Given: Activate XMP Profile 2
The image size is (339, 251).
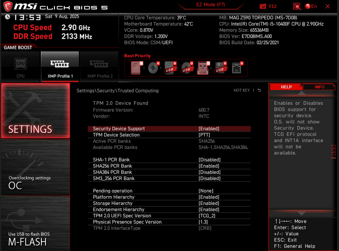Looking at the screenshot, I should tap(100, 67).
